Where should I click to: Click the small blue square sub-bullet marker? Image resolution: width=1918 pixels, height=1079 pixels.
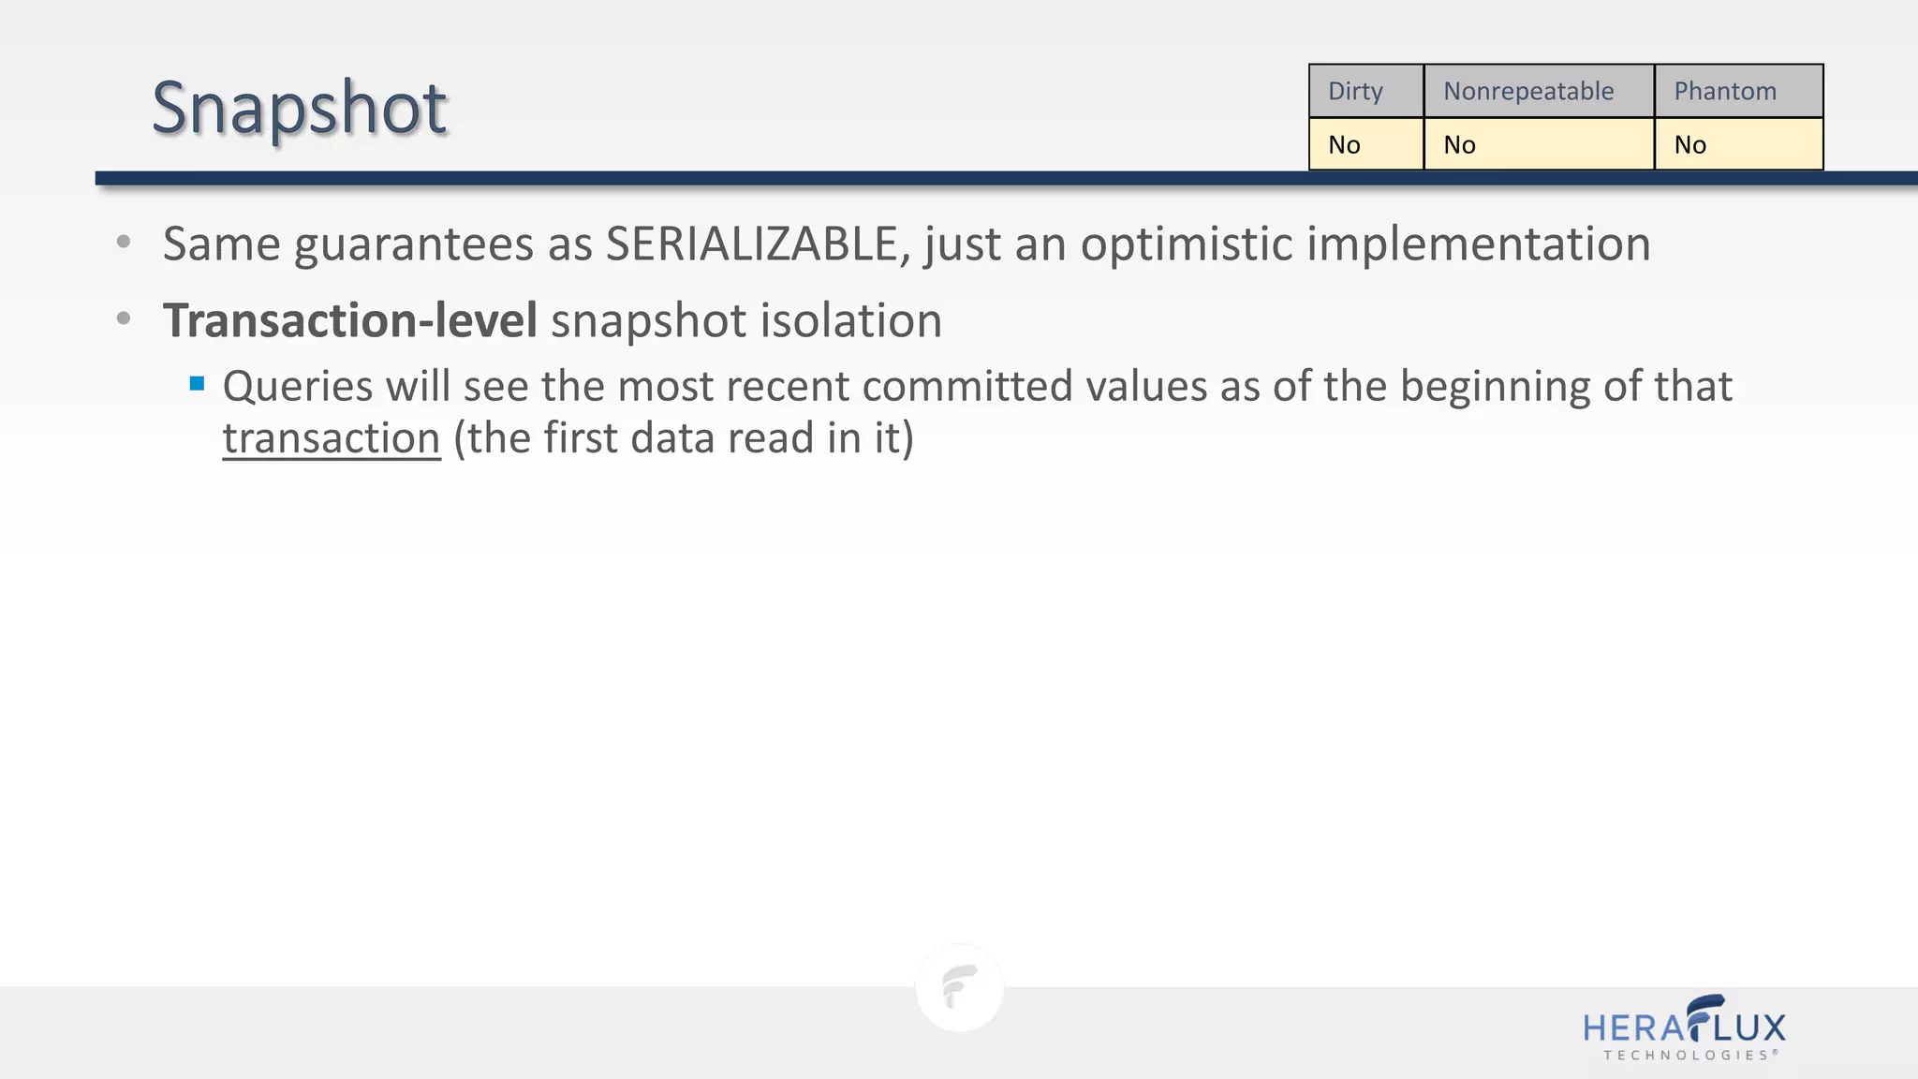pos(197,383)
